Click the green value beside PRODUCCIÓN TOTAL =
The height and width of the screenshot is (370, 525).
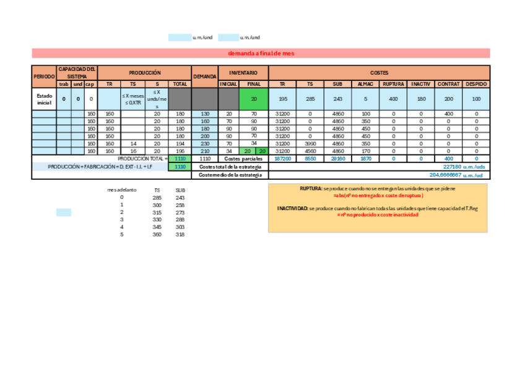coord(180,159)
